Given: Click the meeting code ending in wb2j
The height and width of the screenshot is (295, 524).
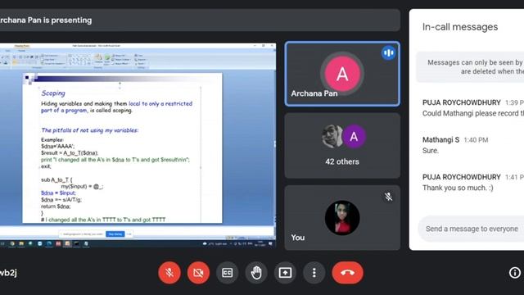Looking at the screenshot, I should pyautogui.click(x=8, y=273).
